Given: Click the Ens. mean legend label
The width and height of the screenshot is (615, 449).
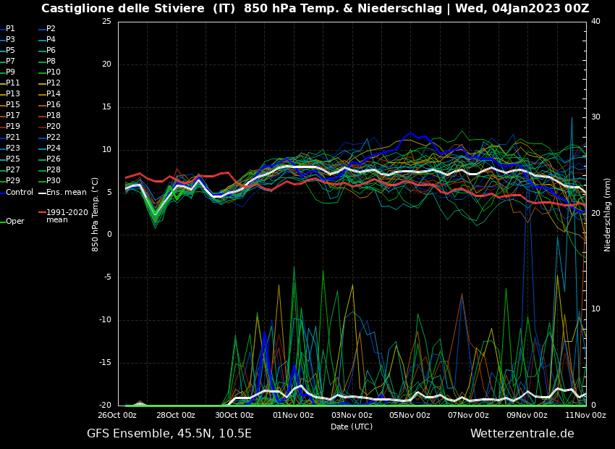Looking at the screenshot, I should (x=66, y=192).
